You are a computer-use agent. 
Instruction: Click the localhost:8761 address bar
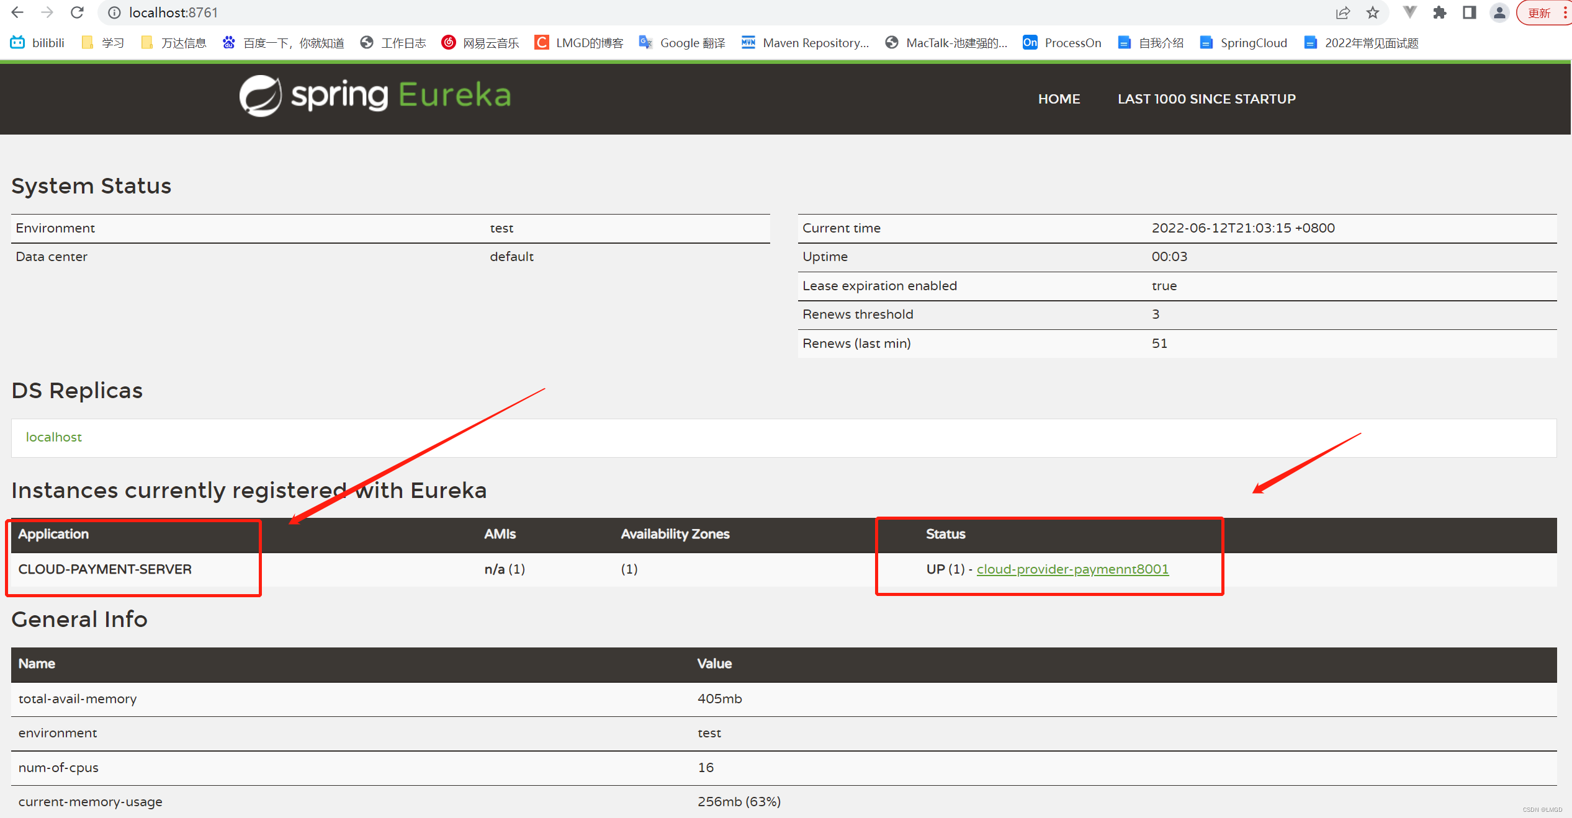(x=174, y=12)
